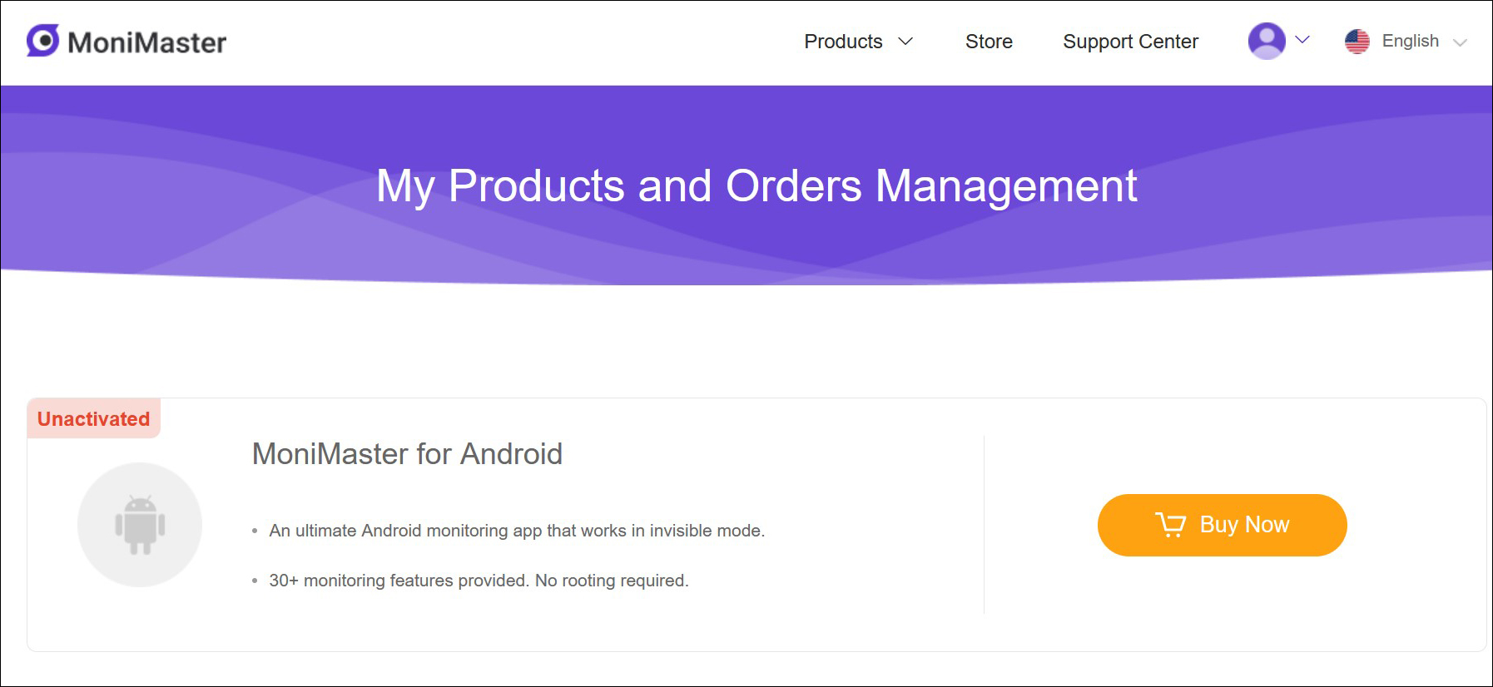This screenshot has width=1493, height=687.
Task: Click the gray Android robot product icon
Action: coord(140,525)
